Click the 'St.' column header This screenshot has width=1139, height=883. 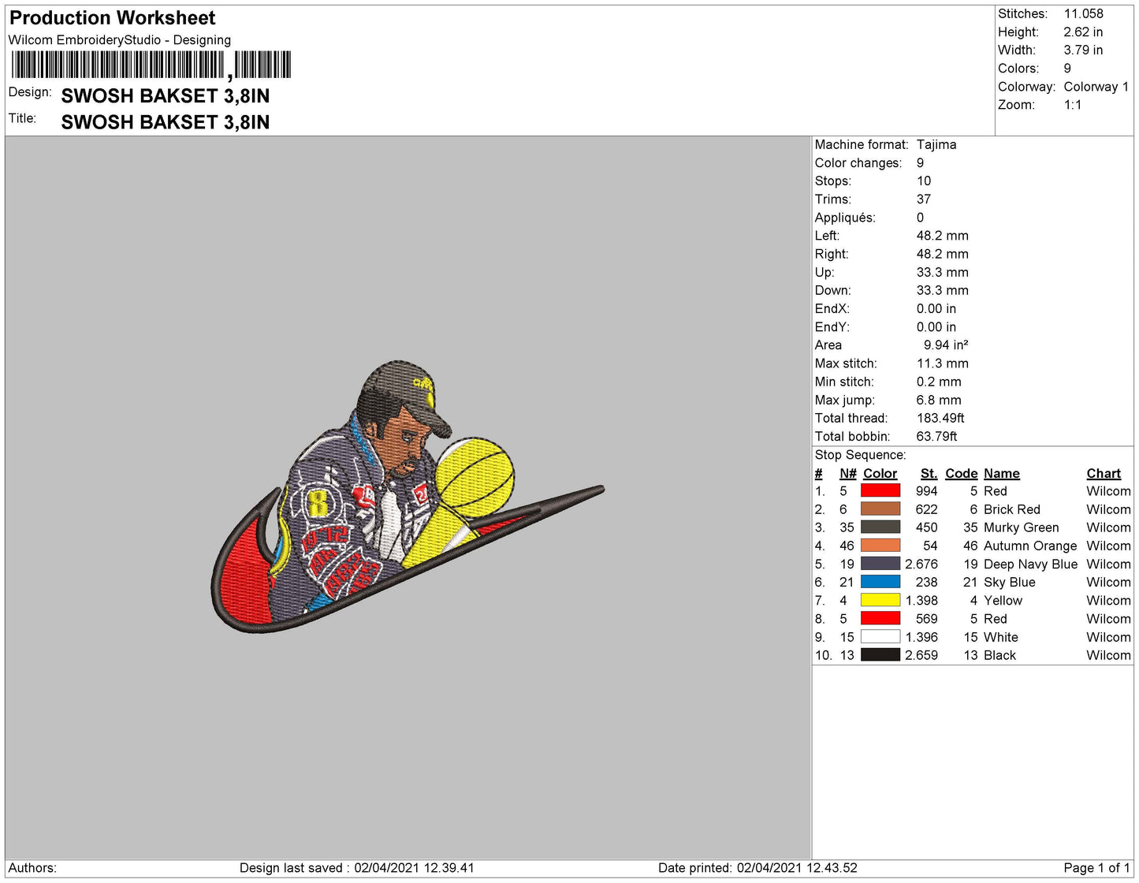coord(929,473)
